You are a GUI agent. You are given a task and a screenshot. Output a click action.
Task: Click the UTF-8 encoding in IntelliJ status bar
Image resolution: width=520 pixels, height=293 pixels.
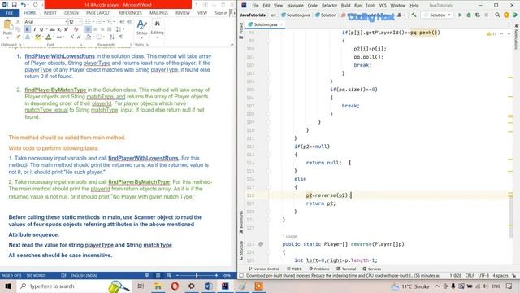point(483,276)
